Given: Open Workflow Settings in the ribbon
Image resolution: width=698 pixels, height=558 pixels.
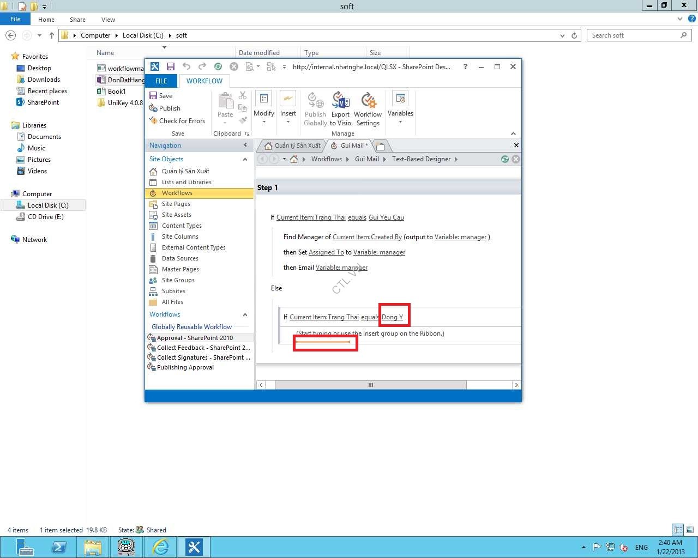Looking at the screenshot, I should 368,102.
